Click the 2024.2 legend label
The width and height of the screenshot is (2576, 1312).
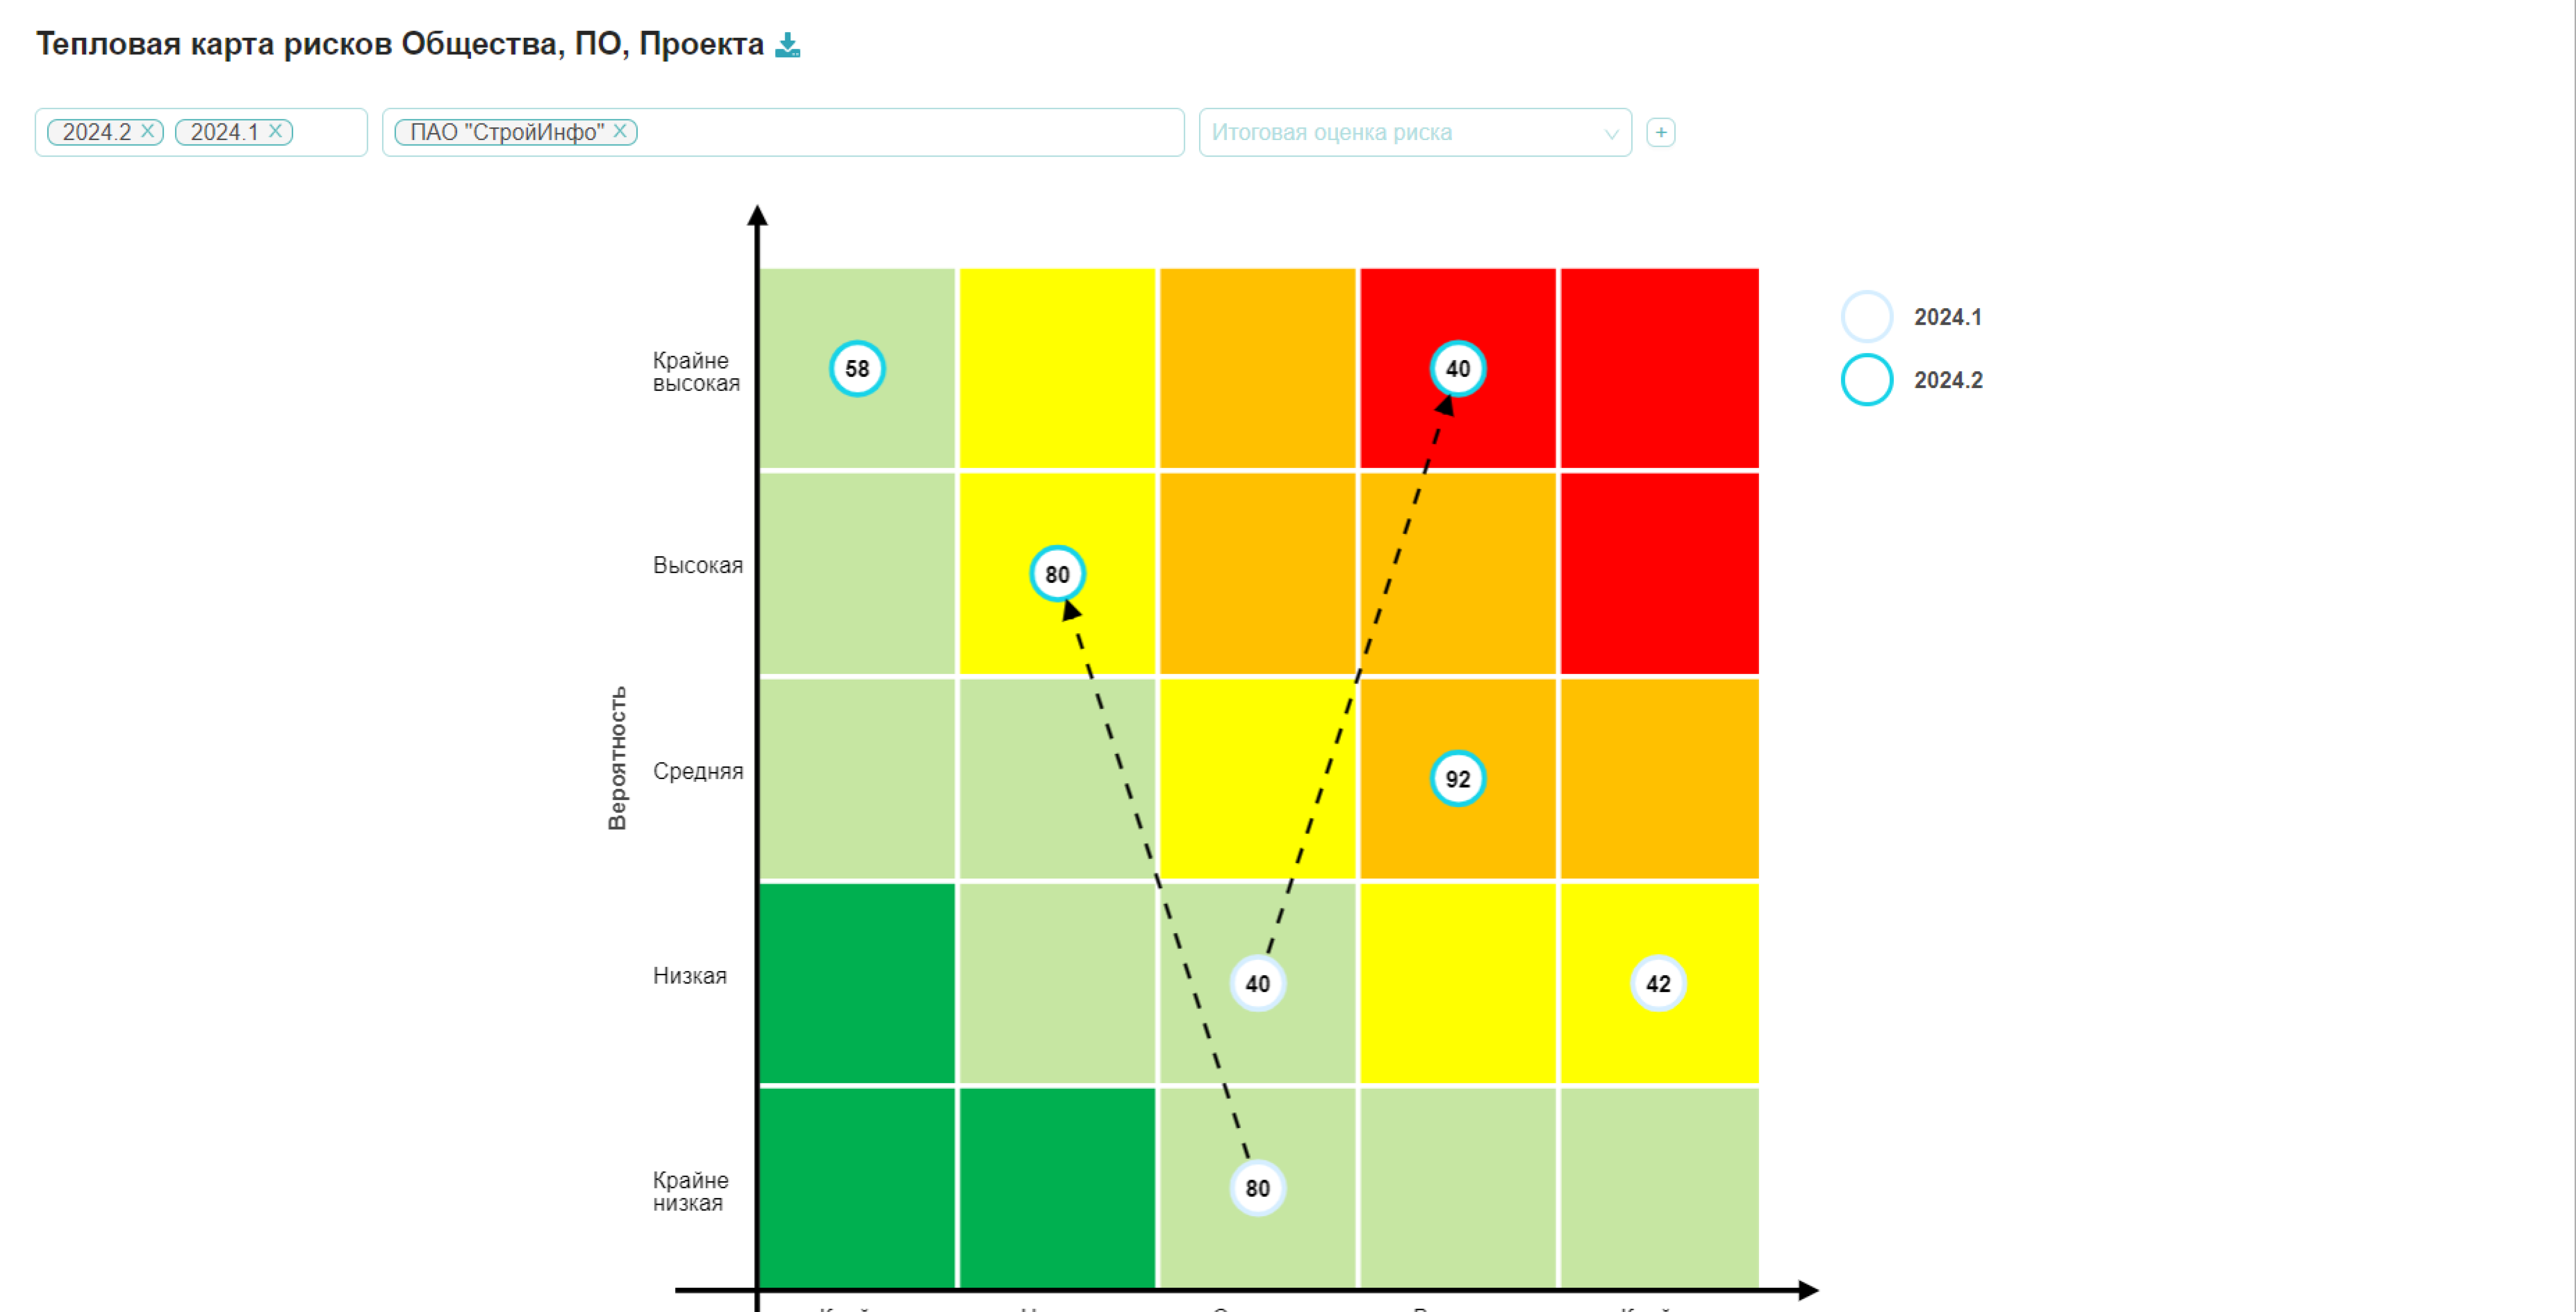[x=1948, y=380]
